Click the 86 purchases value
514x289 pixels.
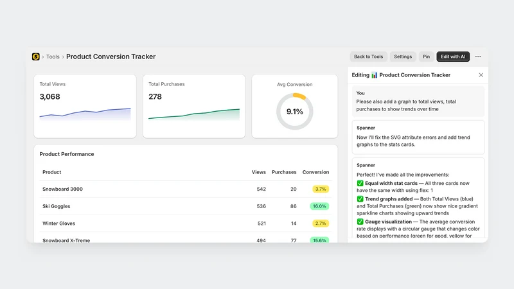(294, 206)
